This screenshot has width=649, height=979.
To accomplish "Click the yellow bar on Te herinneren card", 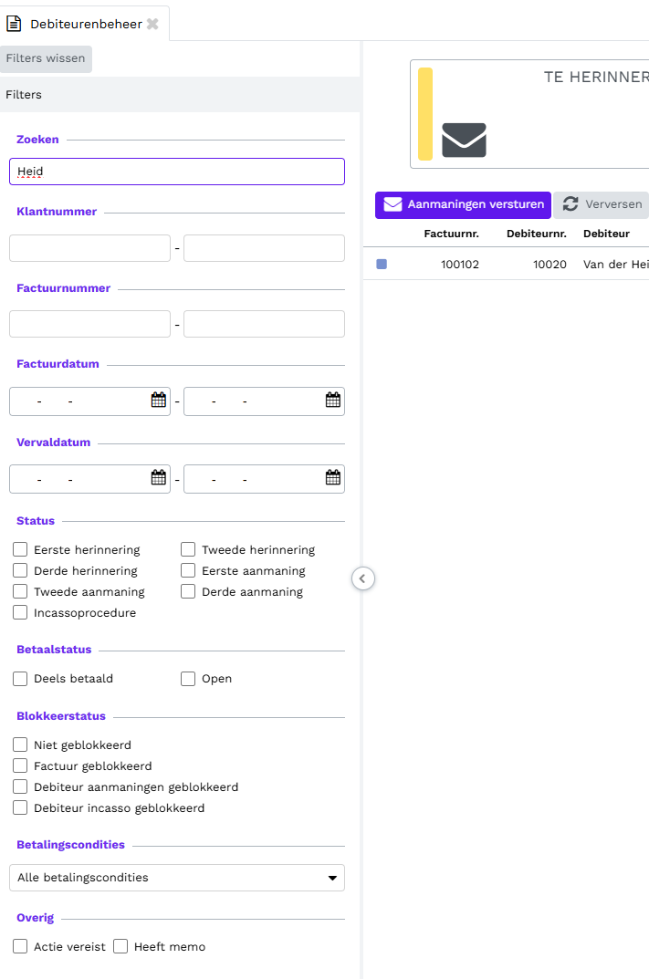I will pyautogui.click(x=425, y=114).
